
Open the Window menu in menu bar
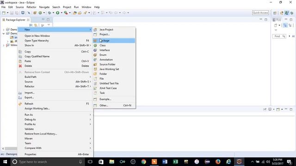pos(86,7)
